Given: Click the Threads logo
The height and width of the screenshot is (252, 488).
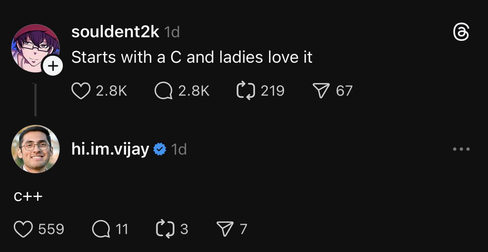Looking at the screenshot, I should (x=462, y=32).
